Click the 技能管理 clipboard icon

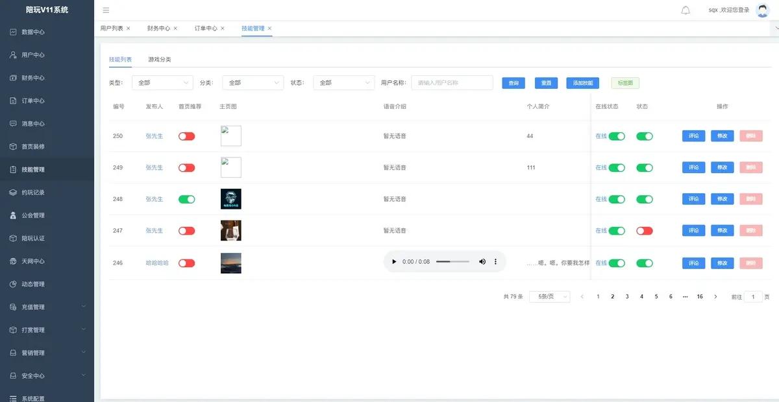(13, 169)
